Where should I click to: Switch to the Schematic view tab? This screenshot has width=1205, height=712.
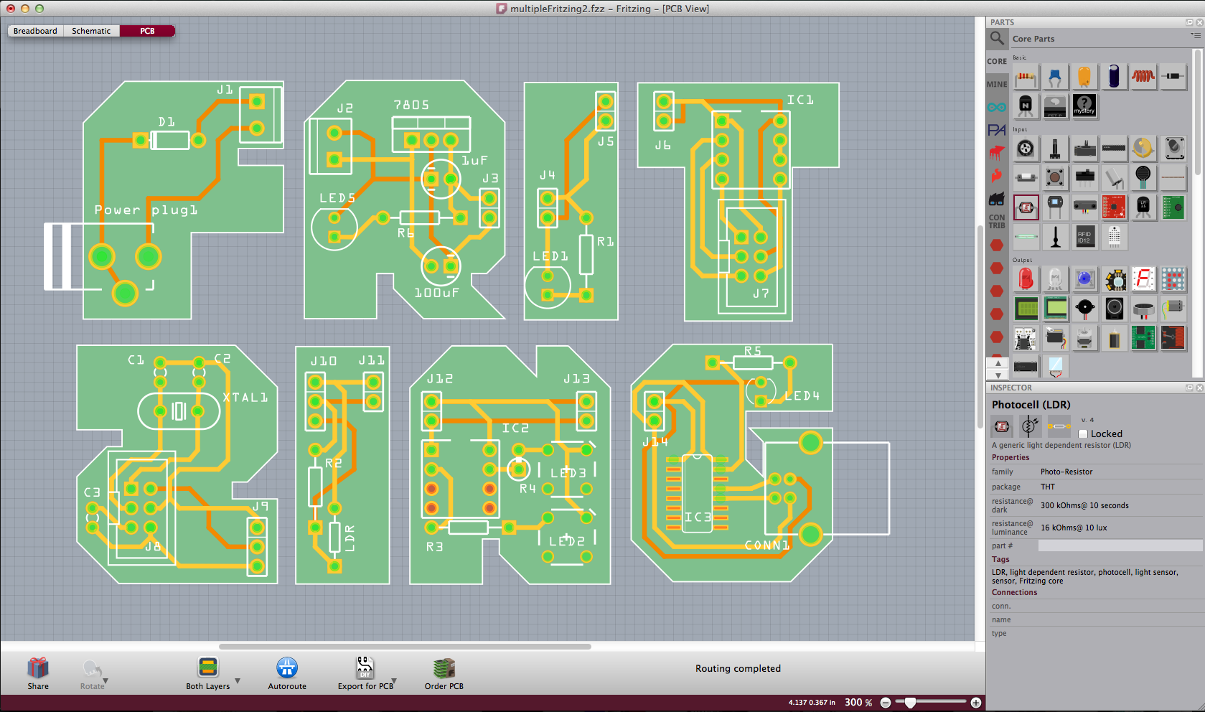click(91, 31)
